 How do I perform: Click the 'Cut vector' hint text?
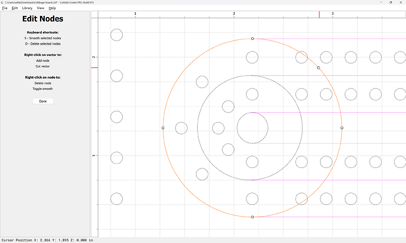[43, 66]
